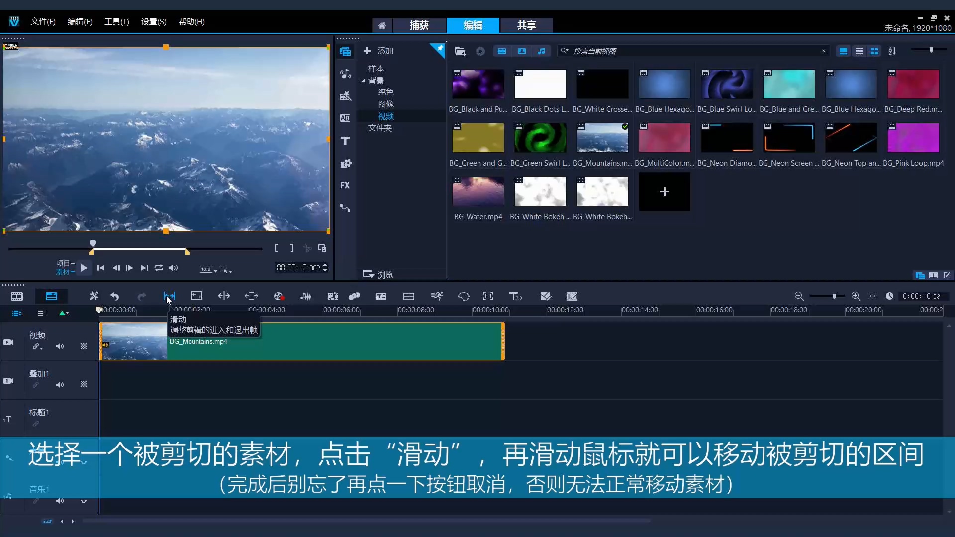This screenshot has height=537, width=955.
Task: Open the Color grading palette tool
Action: click(x=279, y=296)
